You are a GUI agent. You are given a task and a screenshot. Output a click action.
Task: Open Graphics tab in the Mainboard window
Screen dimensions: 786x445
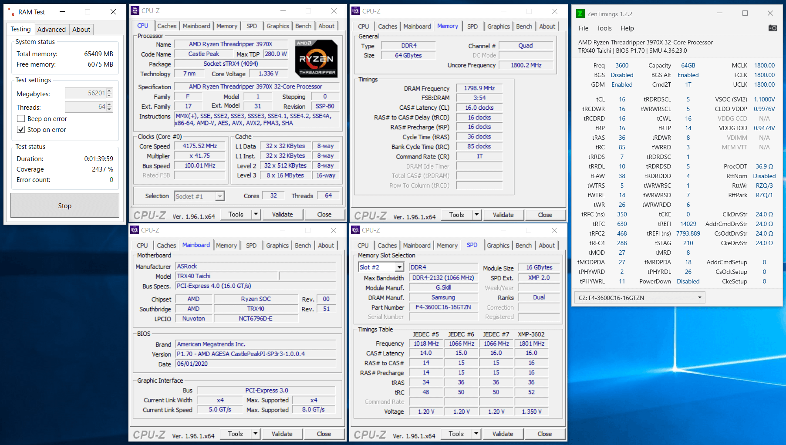coord(277,246)
